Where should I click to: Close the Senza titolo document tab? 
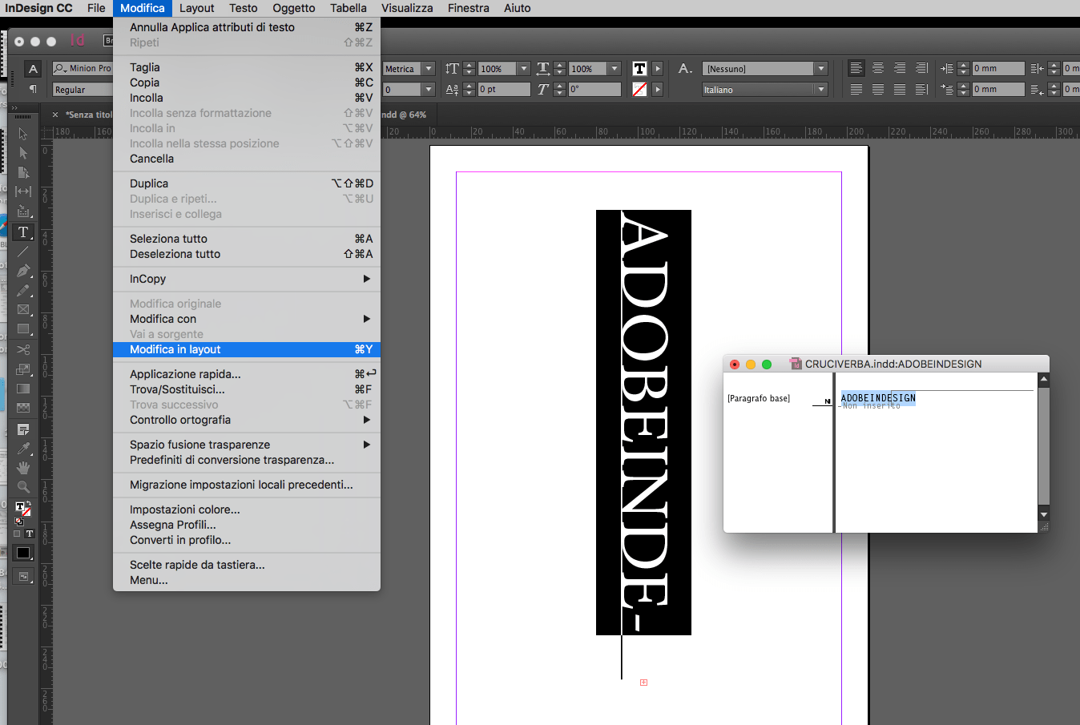(55, 115)
